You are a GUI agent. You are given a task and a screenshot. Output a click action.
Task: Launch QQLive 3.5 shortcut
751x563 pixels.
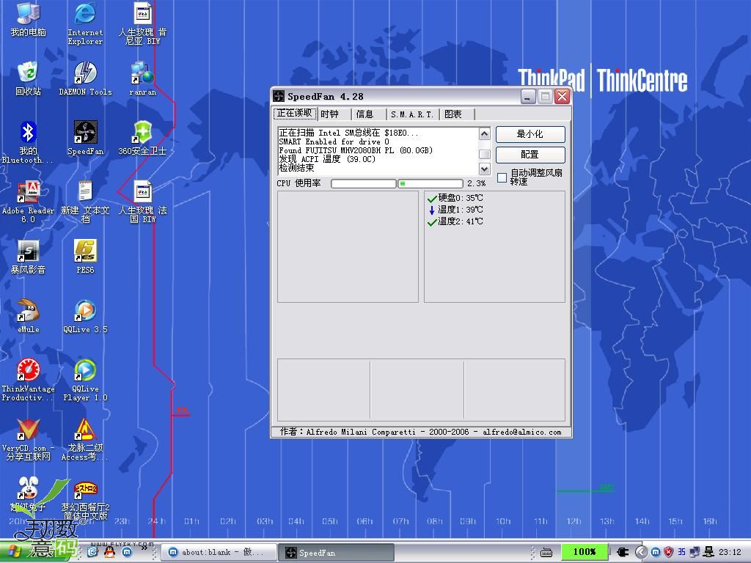[x=85, y=316]
